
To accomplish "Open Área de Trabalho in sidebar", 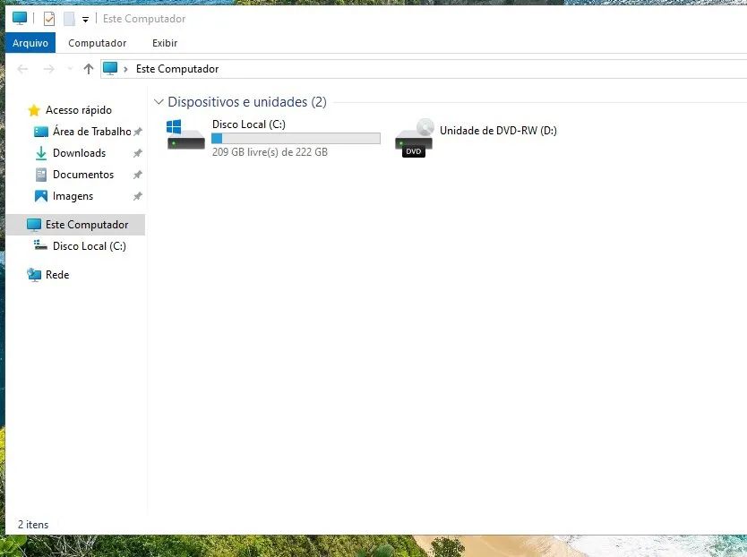I will (x=92, y=132).
